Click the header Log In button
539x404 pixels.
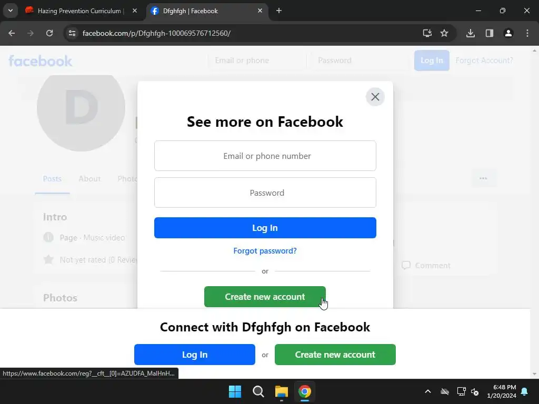432,60
